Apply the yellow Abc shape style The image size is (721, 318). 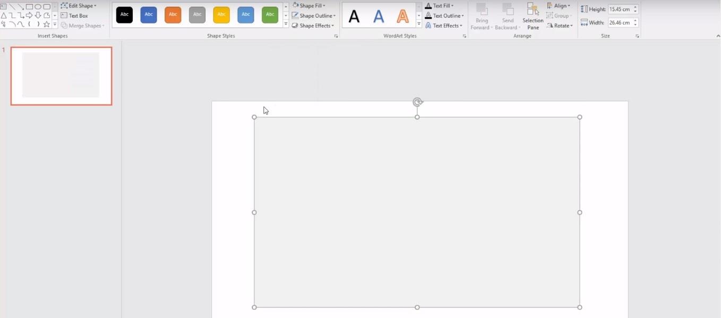tap(221, 15)
